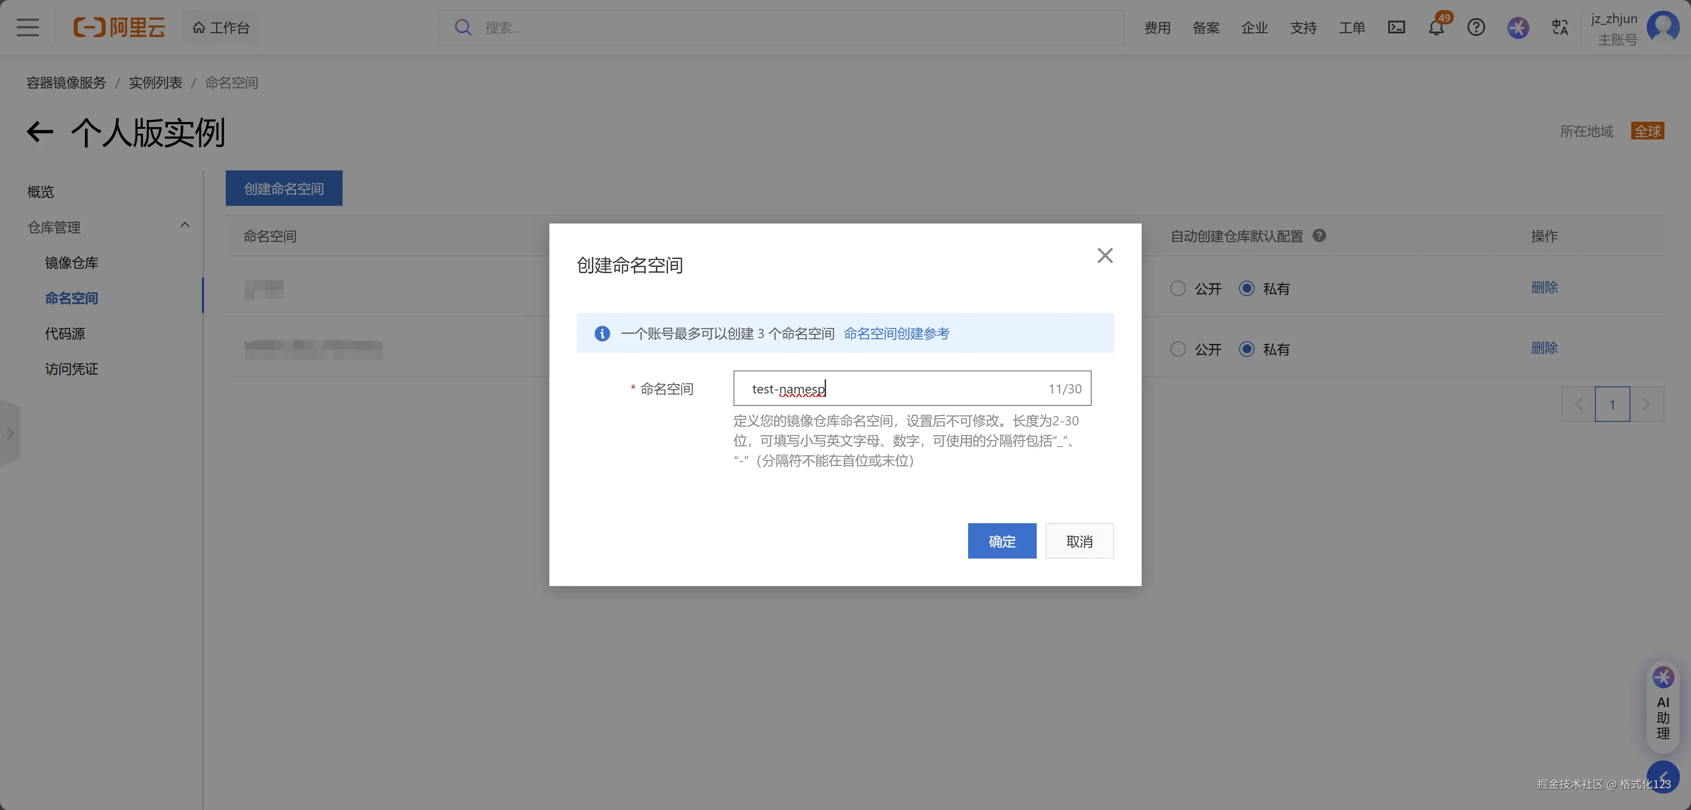Select 公开 for the first namespace
Image resolution: width=1691 pixels, height=810 pixels.
coord(1178,289)
